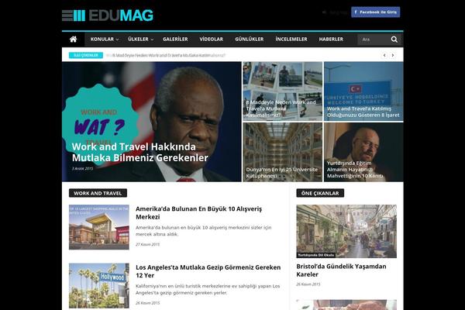Open tile Yurtdışında Eğitim Almanın Hayatınızı Mahvettiğinin
Viewport: 465px width, 310px height.
(355, 170)
